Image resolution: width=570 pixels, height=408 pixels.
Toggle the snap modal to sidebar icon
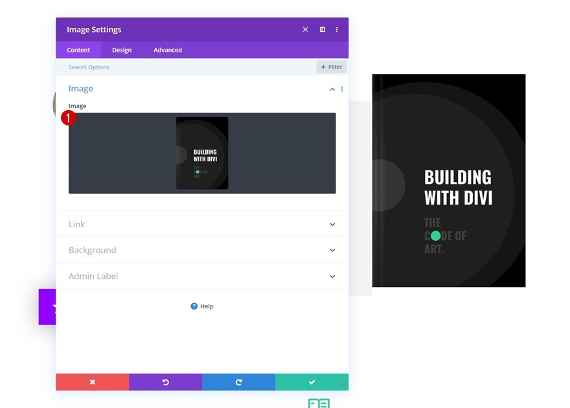323,29
